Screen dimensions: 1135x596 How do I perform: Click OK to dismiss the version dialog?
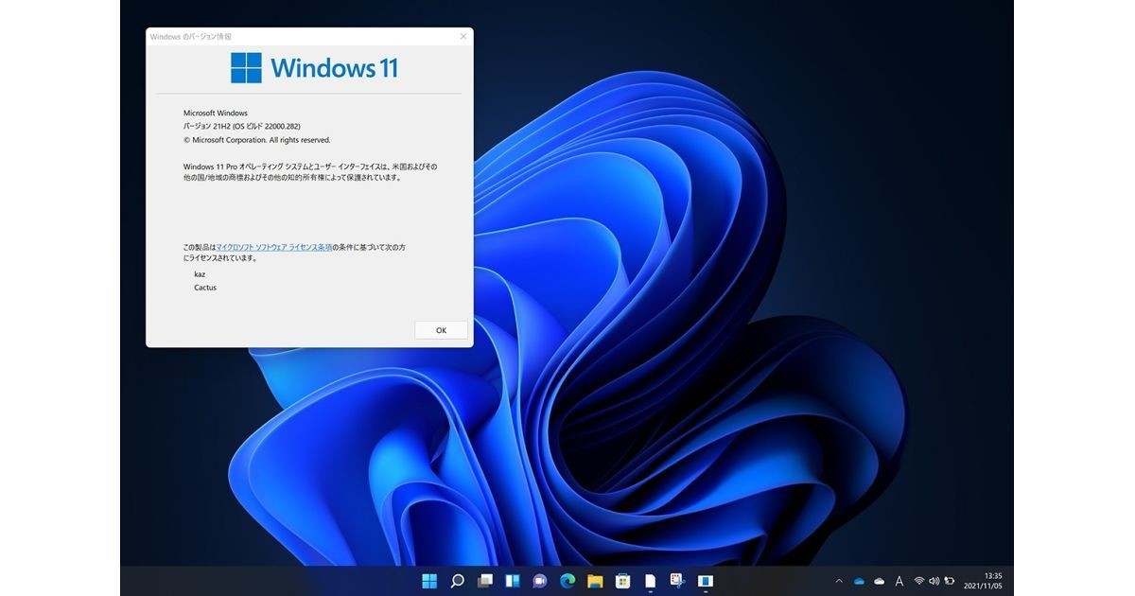pos(441,330)
